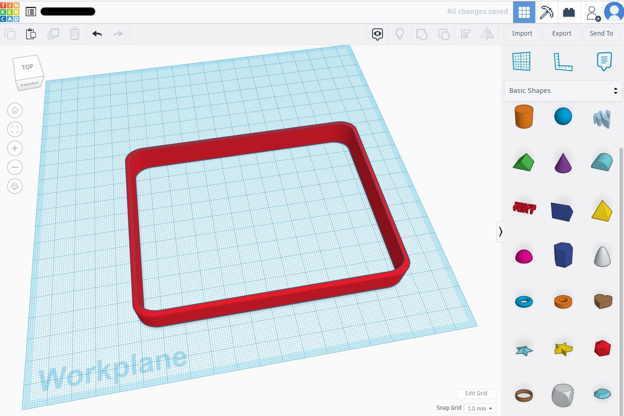Click the Ungroup shapes icon

click(444, 34)
